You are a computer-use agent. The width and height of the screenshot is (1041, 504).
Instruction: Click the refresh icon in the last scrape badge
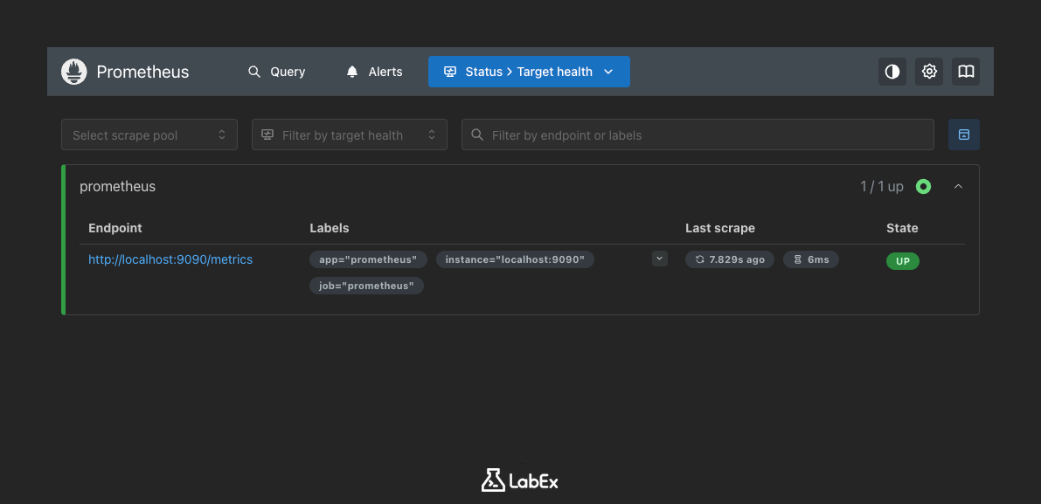699,259
